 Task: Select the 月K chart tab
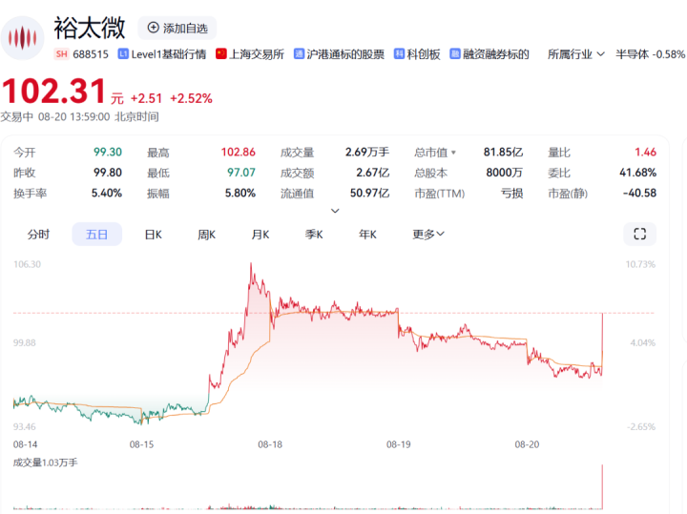point(260,235)
